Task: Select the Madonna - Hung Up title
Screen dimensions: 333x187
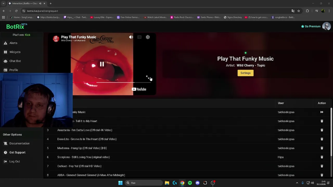Action: (x=82, y=148)
